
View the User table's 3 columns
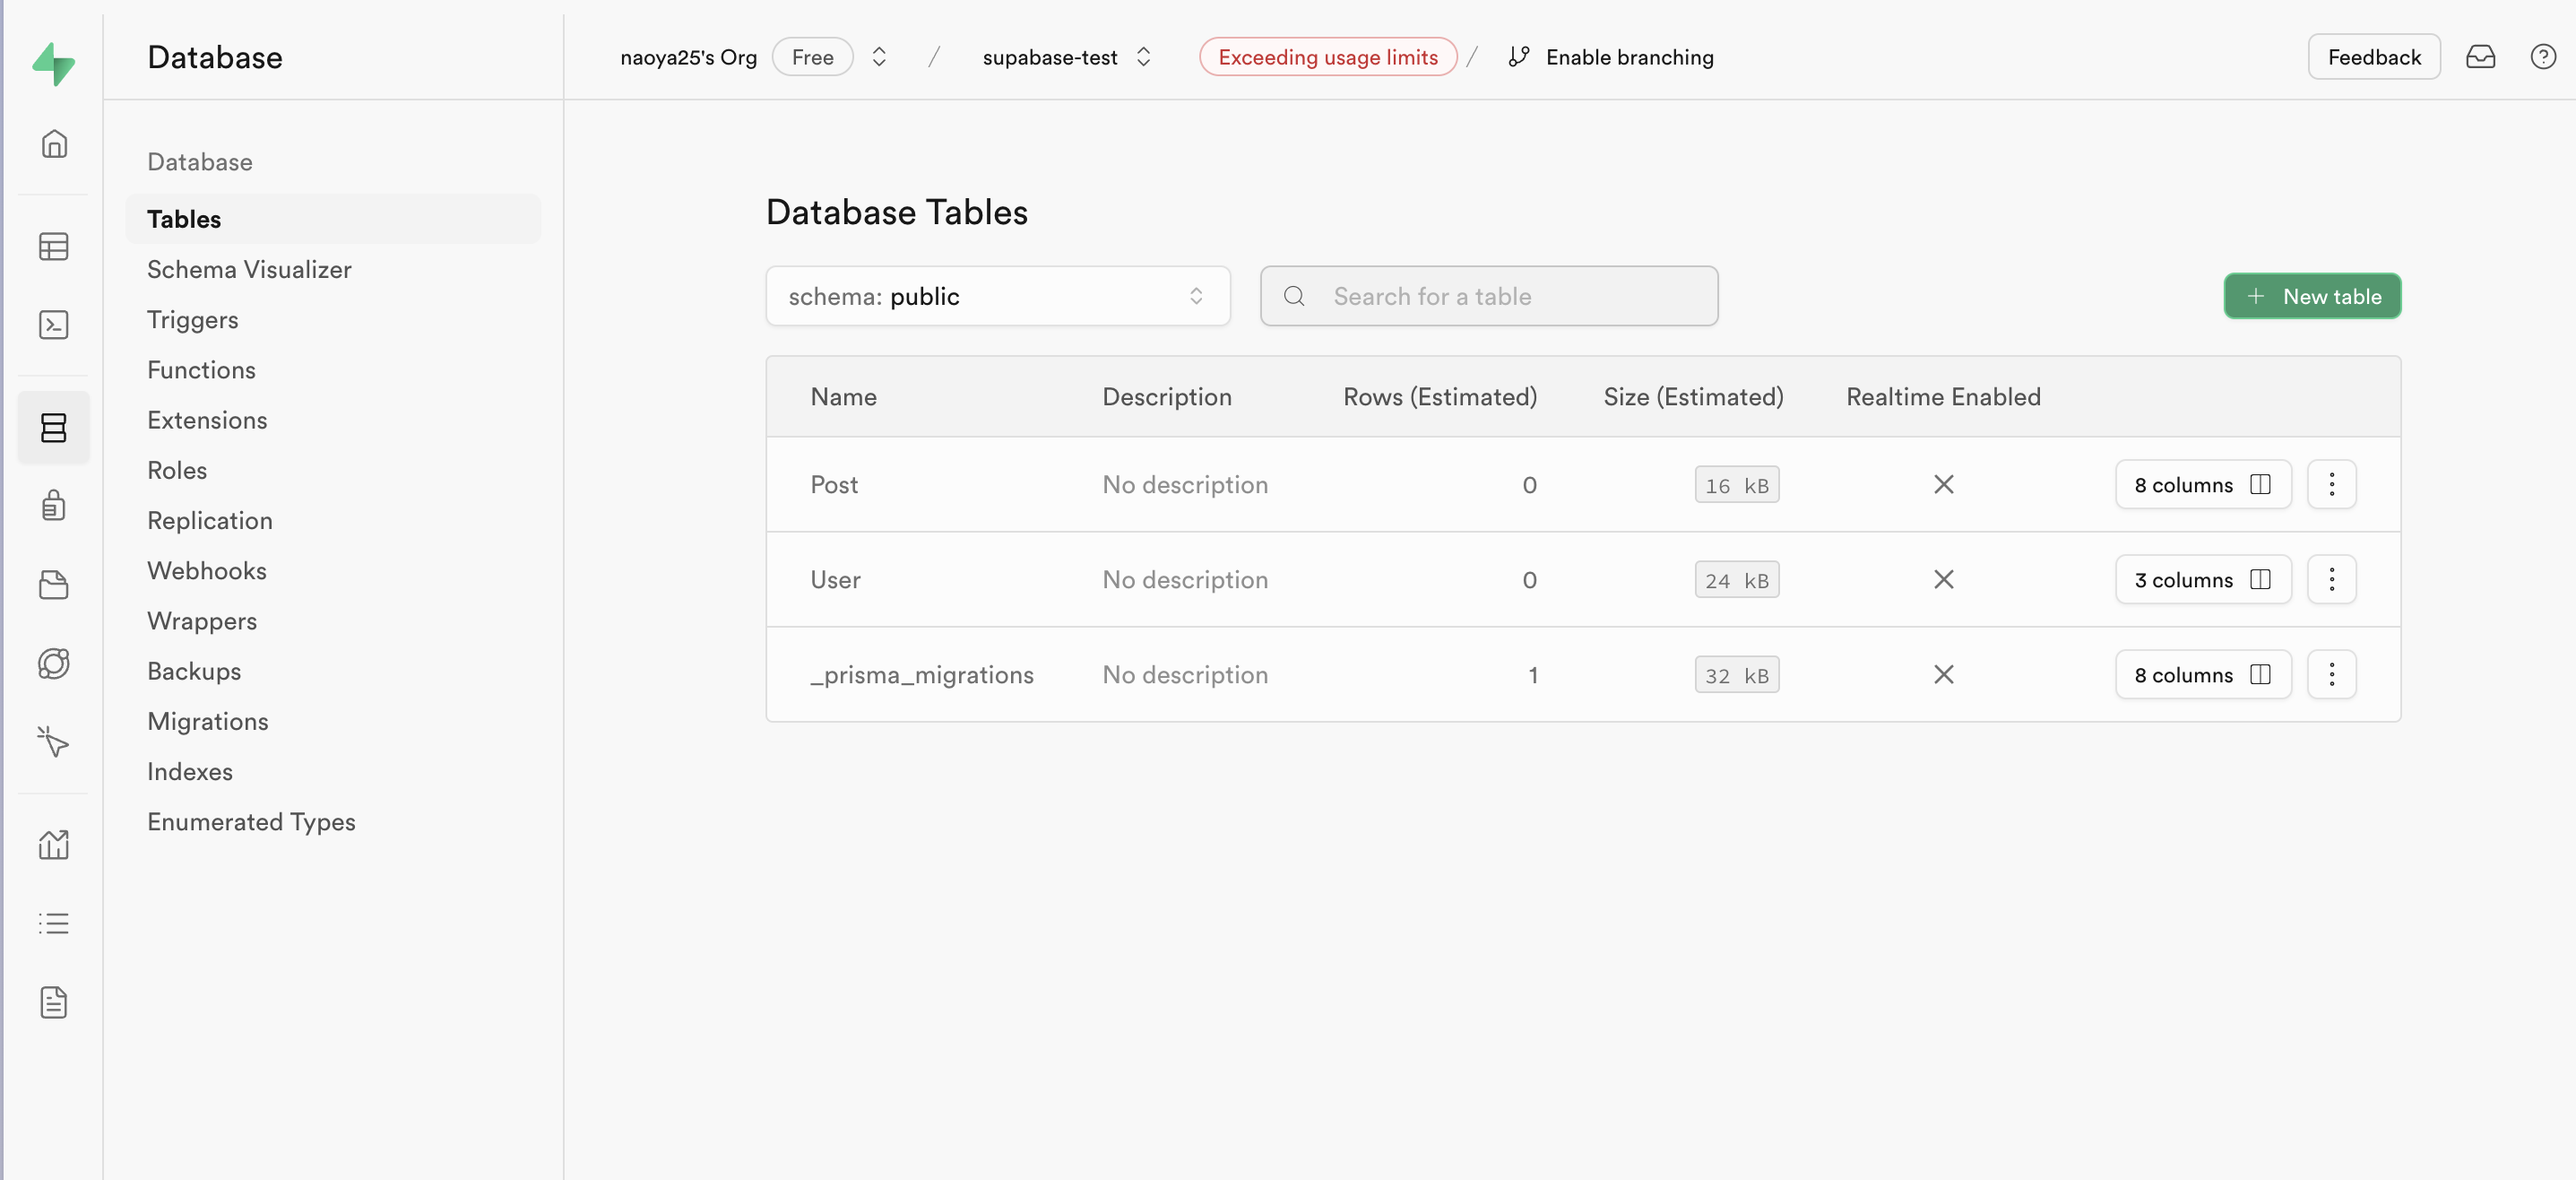tap(2202, 580)
